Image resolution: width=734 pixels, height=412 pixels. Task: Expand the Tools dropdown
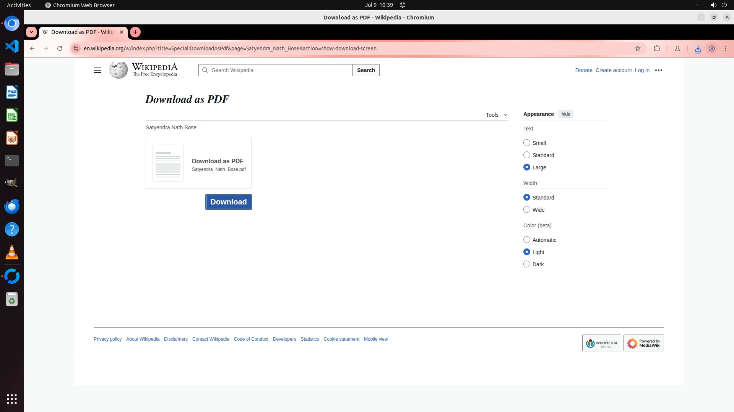[x=496, y=115]
